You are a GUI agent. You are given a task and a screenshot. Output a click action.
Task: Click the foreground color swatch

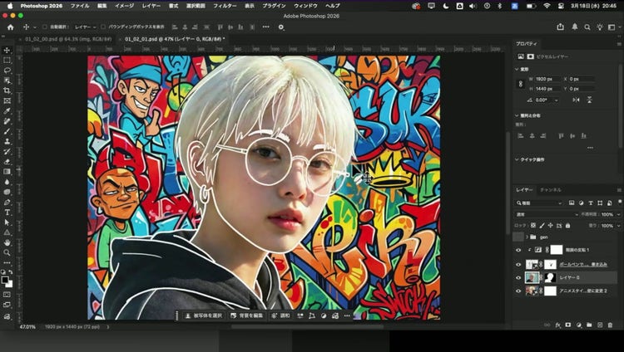point(5,279)
